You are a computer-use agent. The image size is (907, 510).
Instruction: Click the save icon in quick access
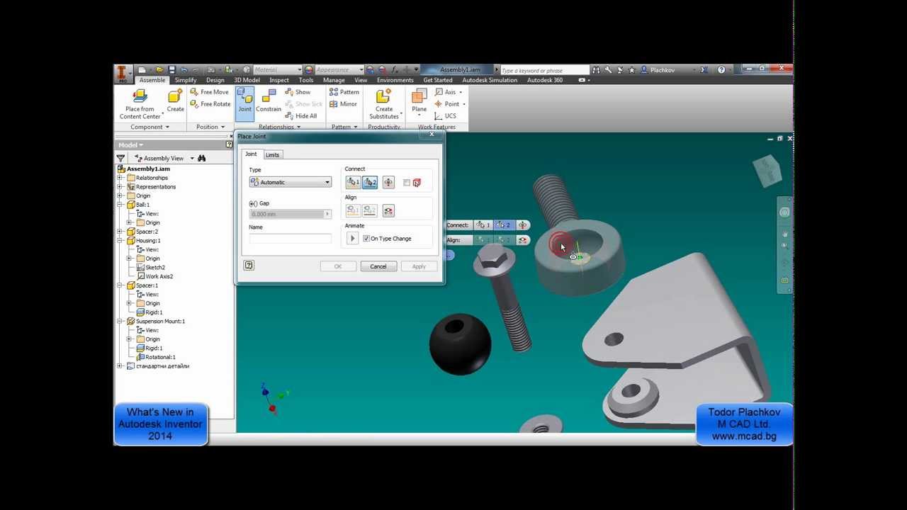171,70
